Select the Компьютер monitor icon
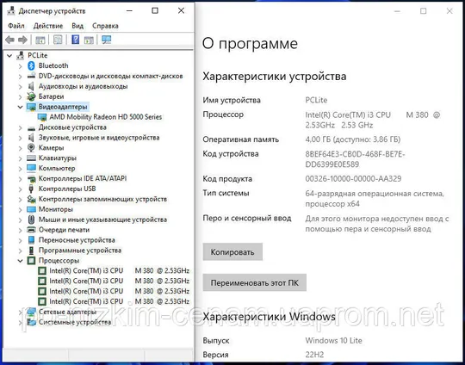Viewport: 465px width, 365px height. point(31,168)
